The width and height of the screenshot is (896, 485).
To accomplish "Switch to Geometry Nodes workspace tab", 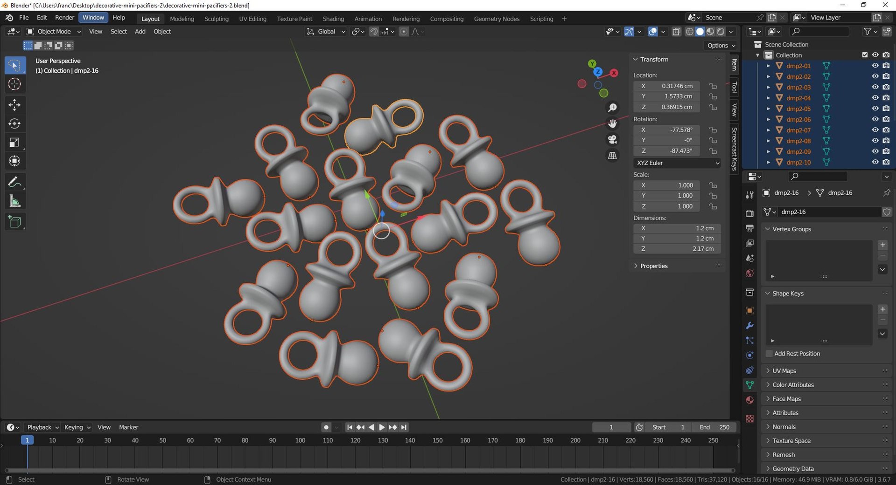I will click(x=497, y=19).
